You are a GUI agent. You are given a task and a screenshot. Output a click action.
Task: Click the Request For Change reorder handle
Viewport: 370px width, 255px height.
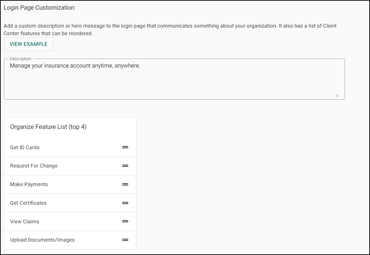[125, 166]
